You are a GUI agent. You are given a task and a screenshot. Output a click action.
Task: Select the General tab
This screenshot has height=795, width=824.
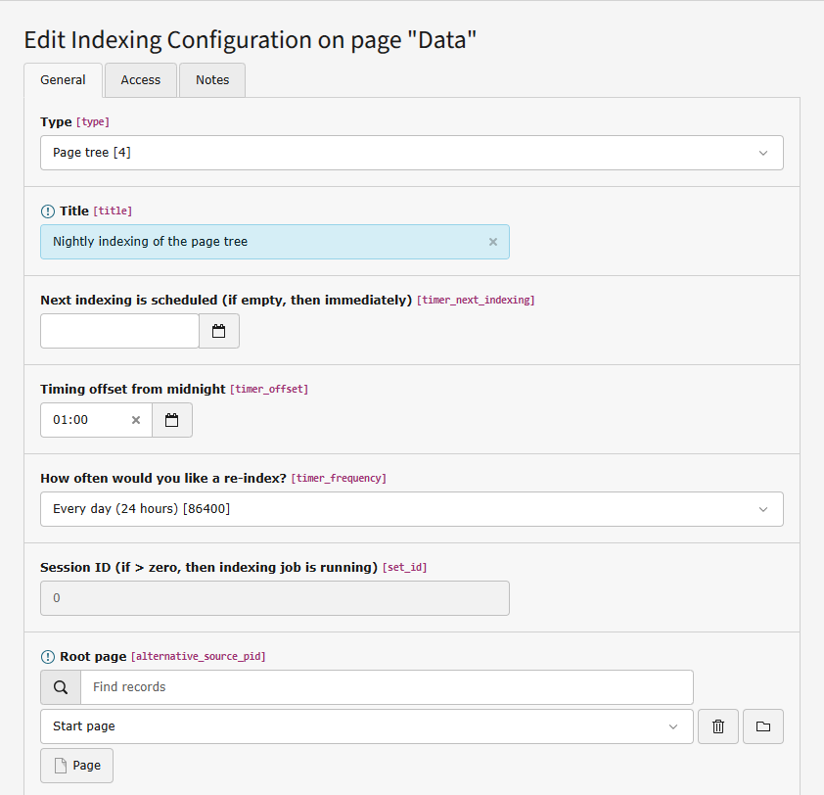coord(63,79)
